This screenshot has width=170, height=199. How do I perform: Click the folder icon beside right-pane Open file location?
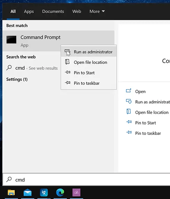(x=129, y=111)
